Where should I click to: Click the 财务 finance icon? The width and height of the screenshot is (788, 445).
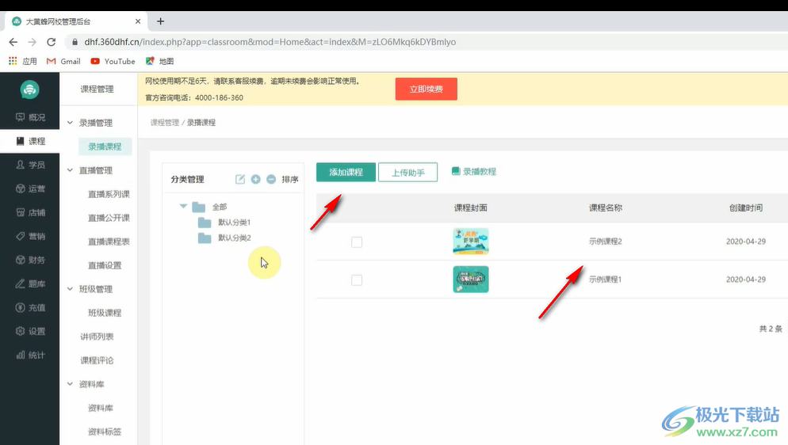tap(20, 260)
